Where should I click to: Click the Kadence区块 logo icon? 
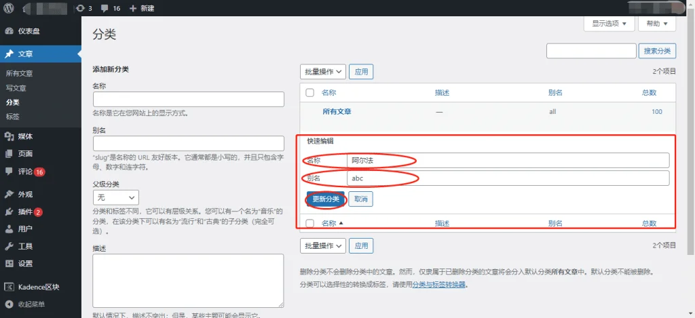[9, 287]
